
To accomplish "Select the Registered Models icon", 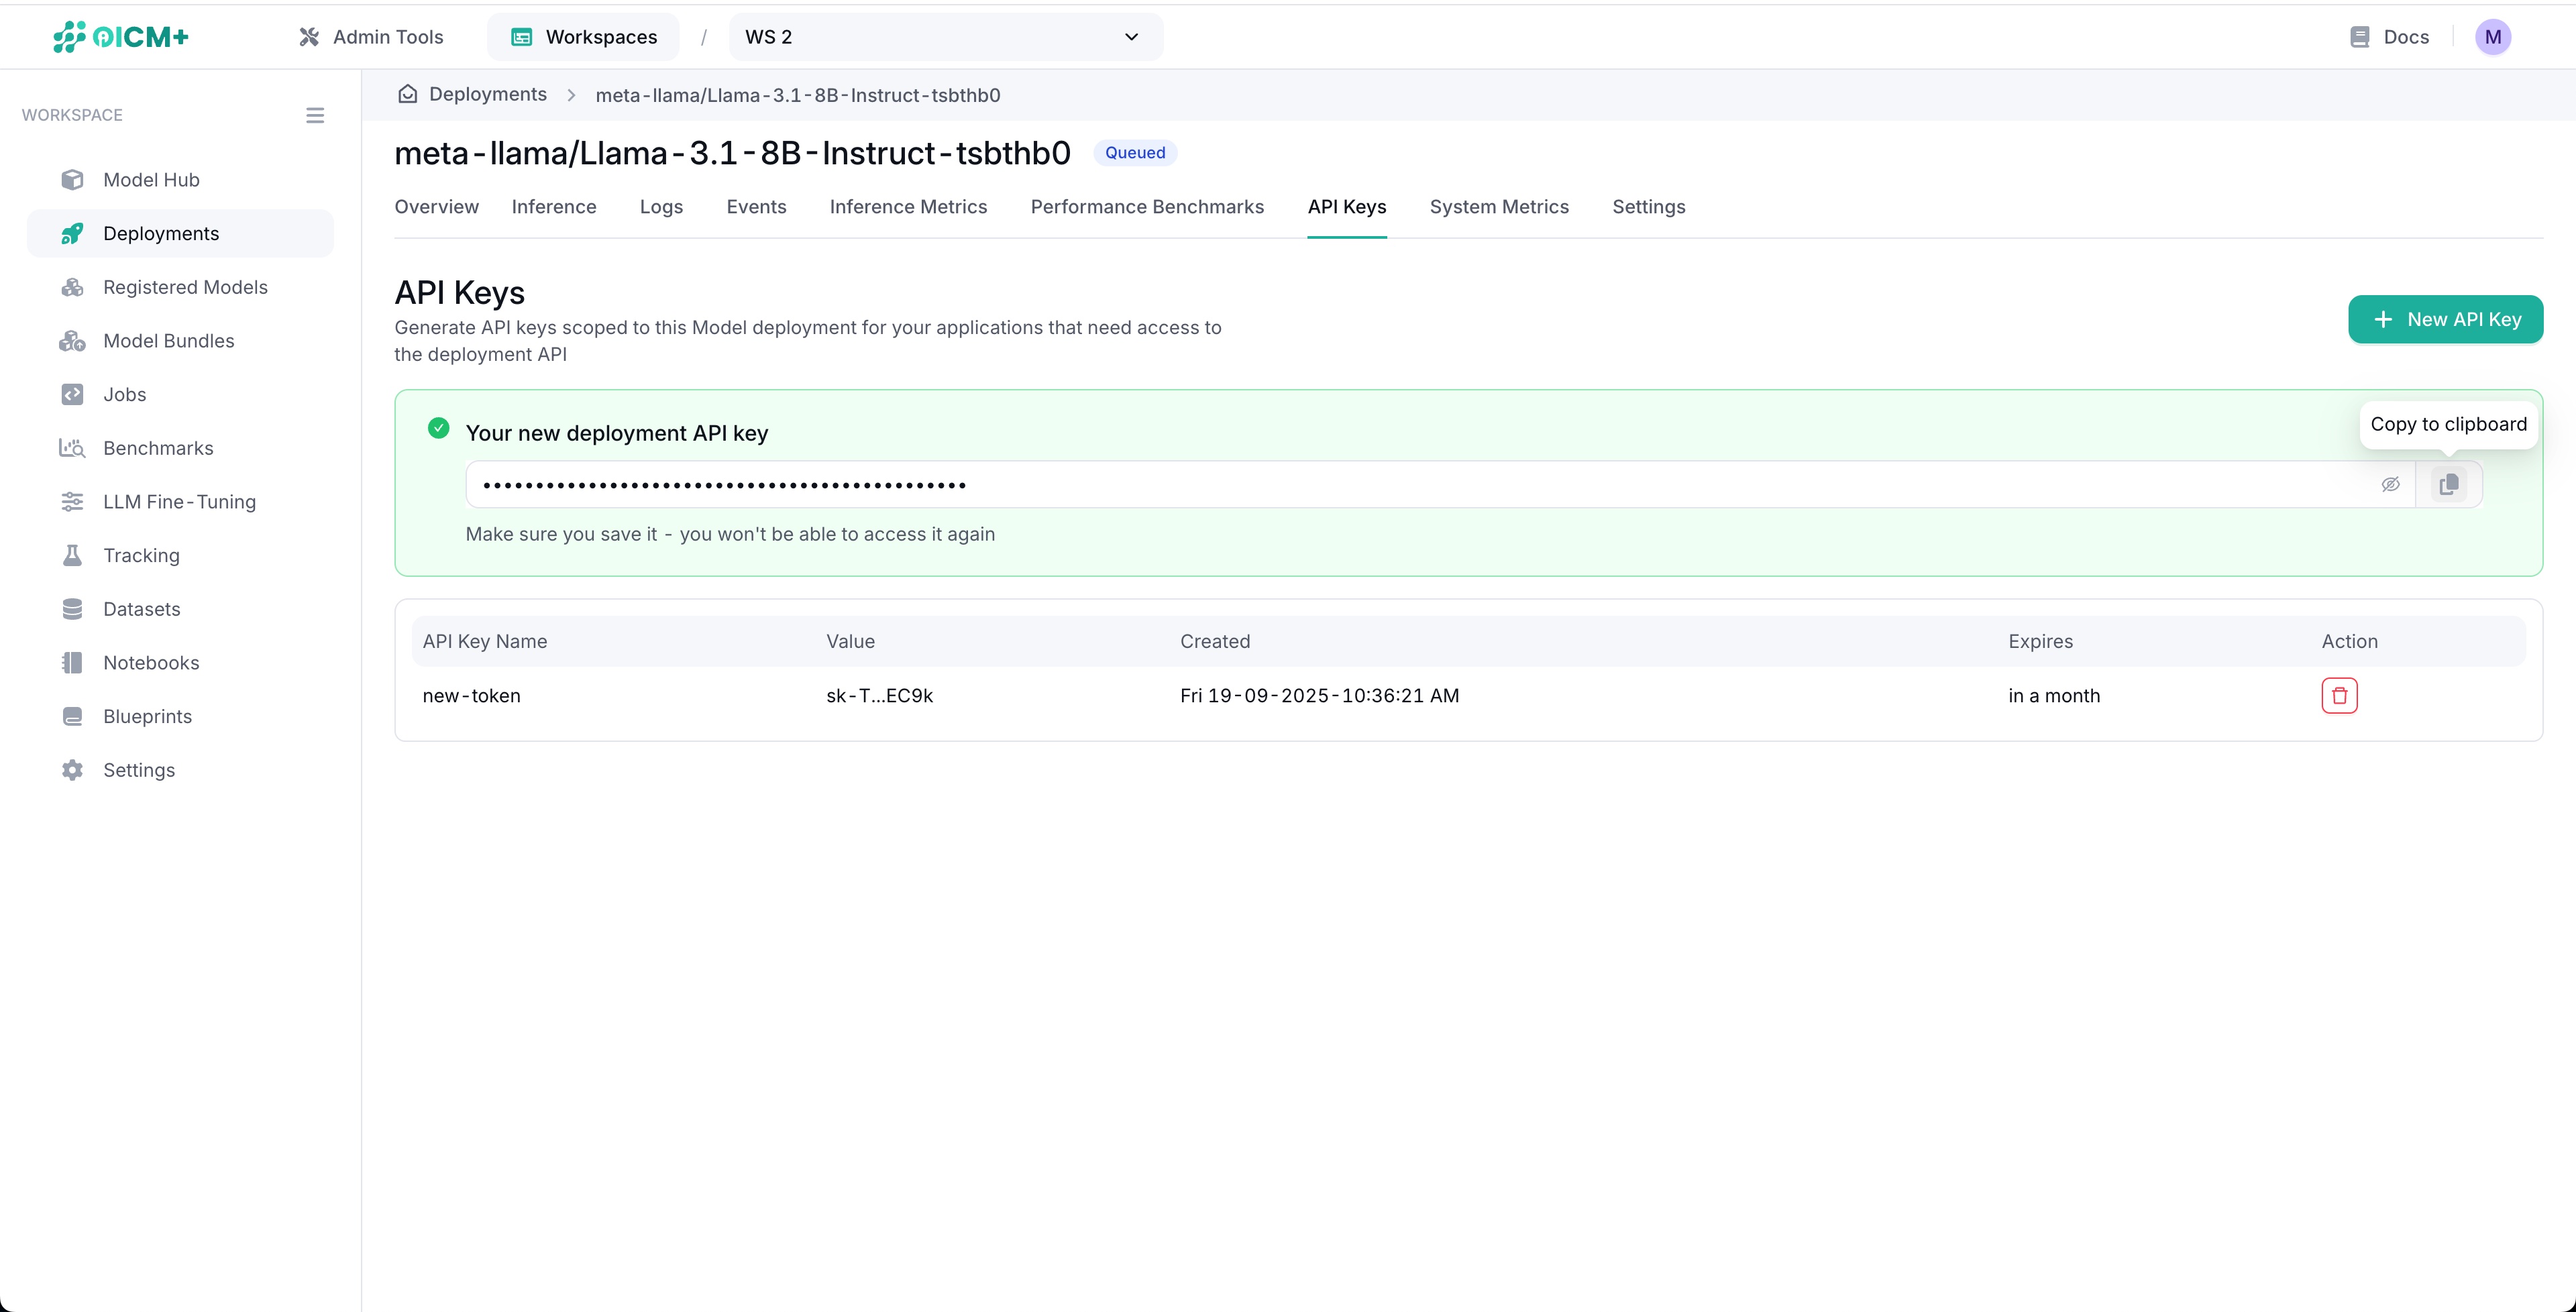I will (x=71, y=287).
